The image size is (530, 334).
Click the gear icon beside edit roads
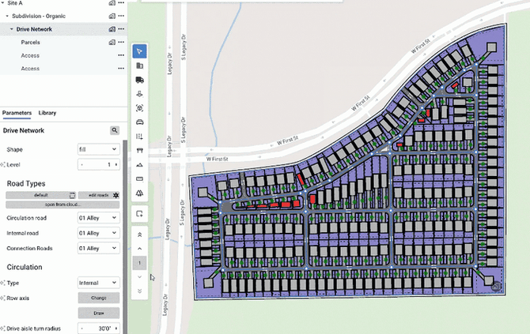pyautogui.click(x=116, y=195)
